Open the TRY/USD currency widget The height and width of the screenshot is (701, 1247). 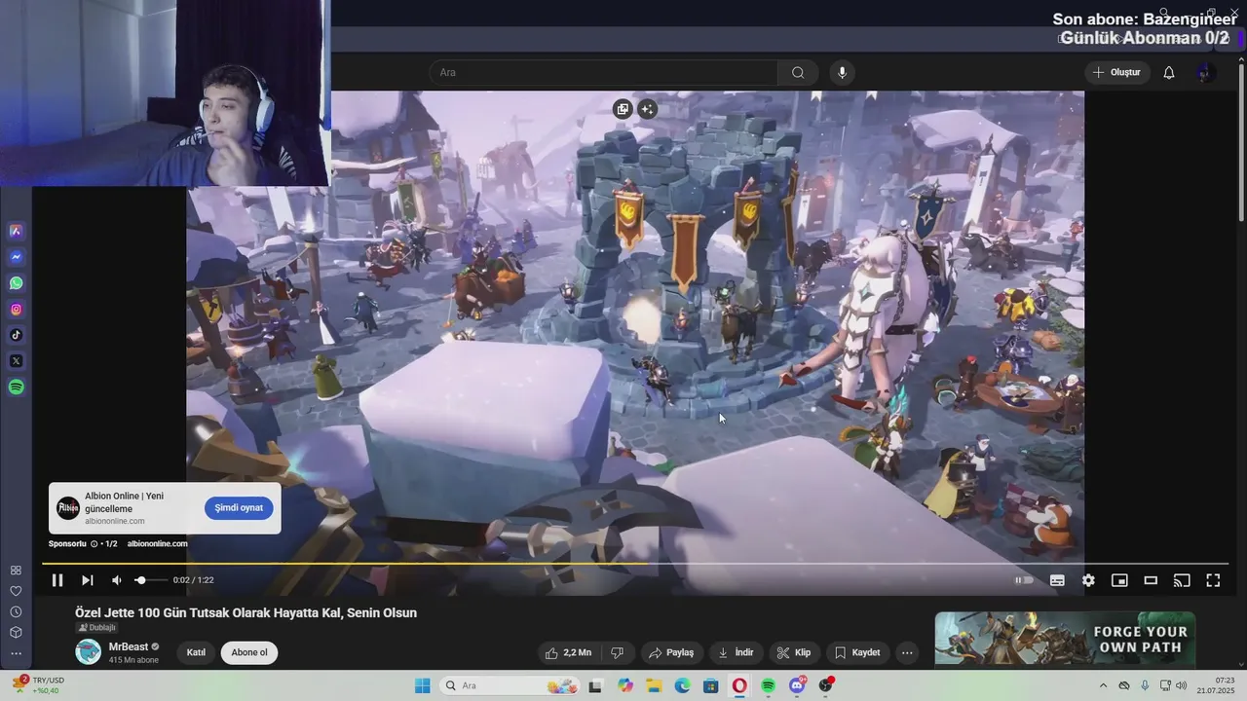click(39, 685)
